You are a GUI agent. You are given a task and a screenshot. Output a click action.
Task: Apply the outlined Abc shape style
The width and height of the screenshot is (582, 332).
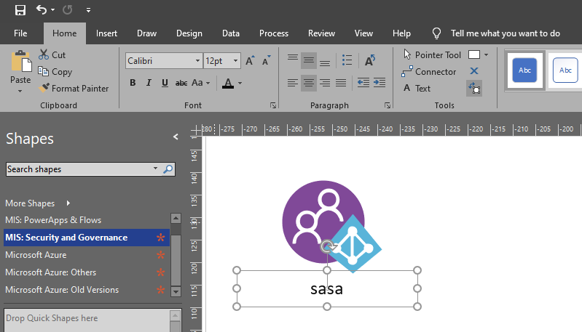tap(565, 70)
